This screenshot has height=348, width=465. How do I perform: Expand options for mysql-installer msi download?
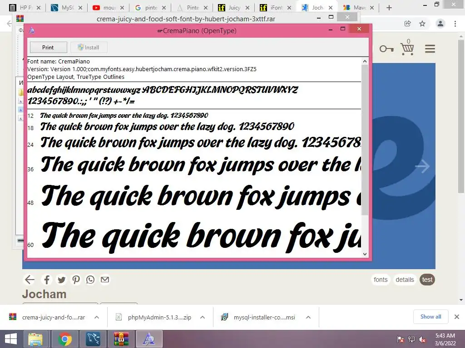click(308, 317)
